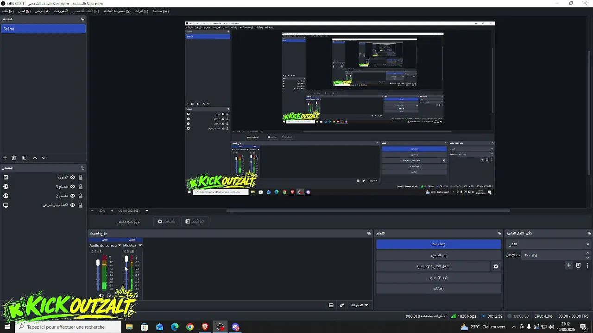Remove the scene transition with the trash icon
Viewport: 593px width, 333px height.
tap(578, 265)
